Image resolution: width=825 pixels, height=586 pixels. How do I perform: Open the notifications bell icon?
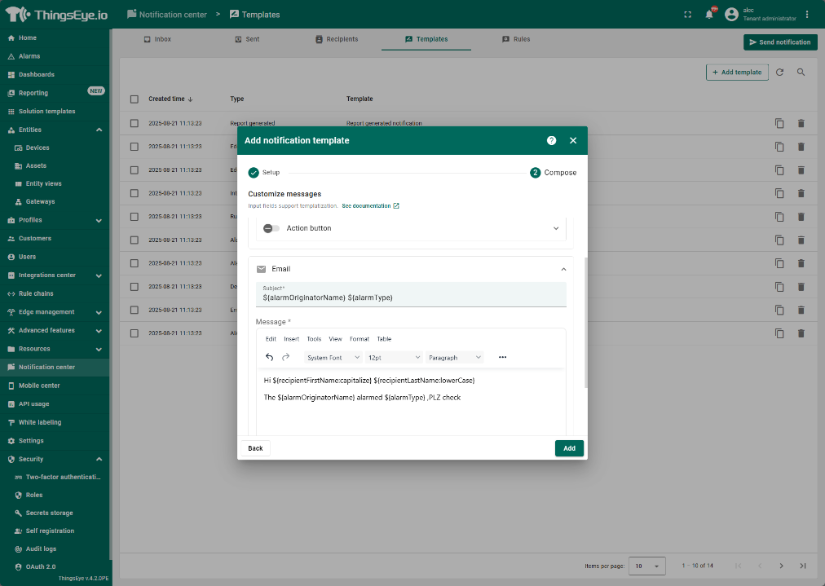[x=709, y=15]
